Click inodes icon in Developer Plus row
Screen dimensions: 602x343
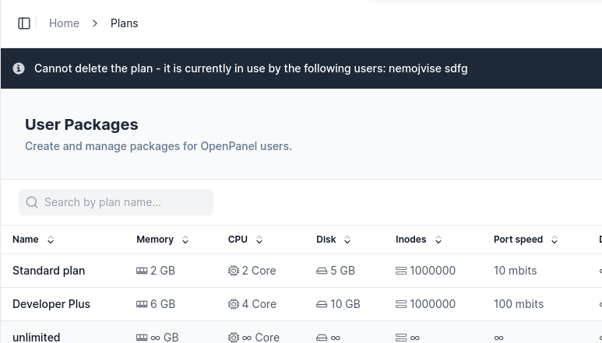click(401, 304)
